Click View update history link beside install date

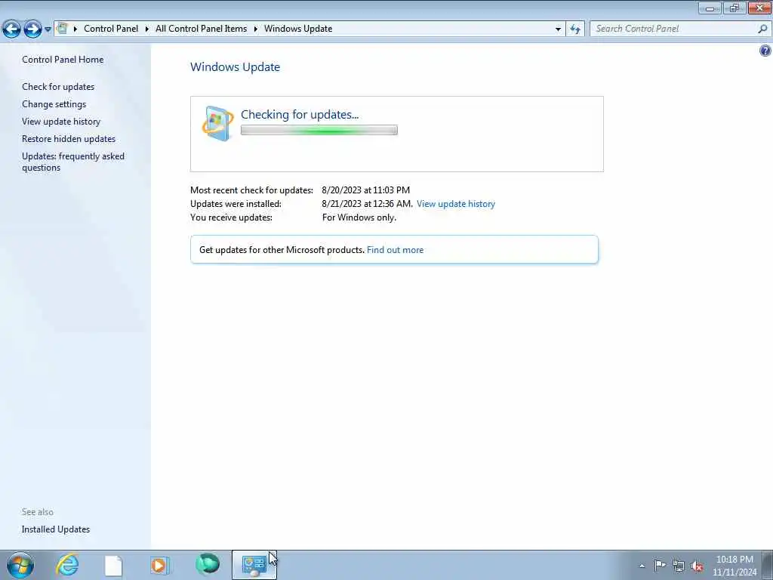pyautogui.click(x=455, y=204)
